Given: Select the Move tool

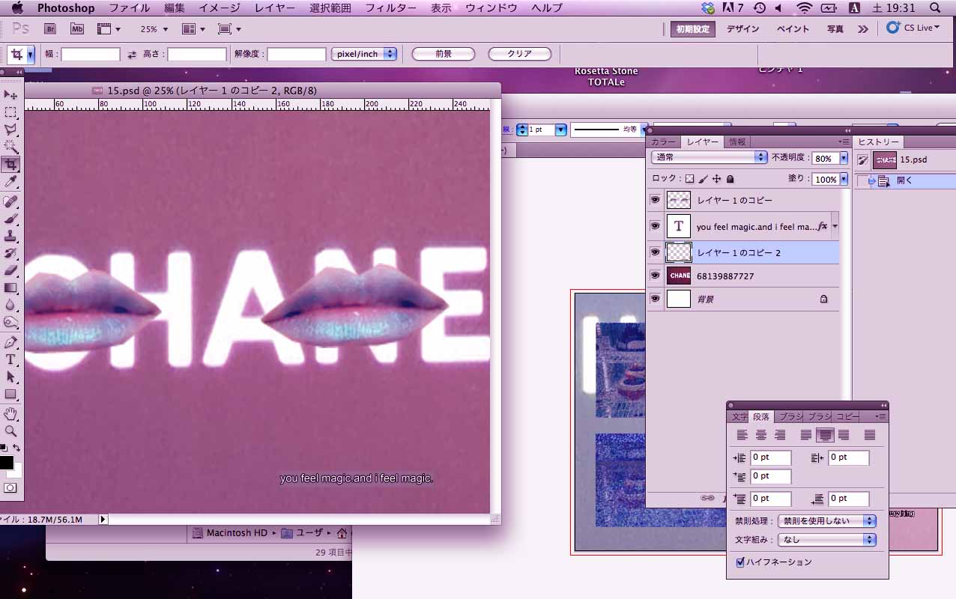Looking at the screenshot, I should 10,95.
